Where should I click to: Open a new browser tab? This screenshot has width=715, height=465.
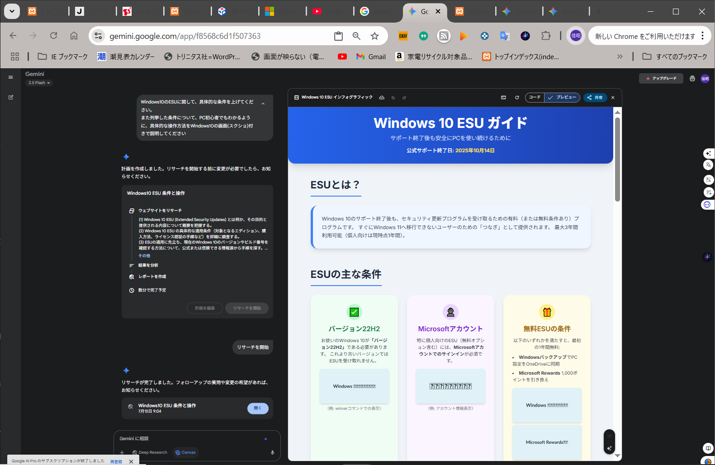(599, 11)
